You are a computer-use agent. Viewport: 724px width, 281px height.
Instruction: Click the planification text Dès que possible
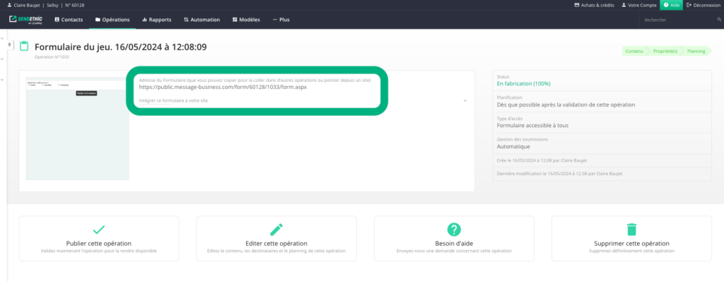566,104
